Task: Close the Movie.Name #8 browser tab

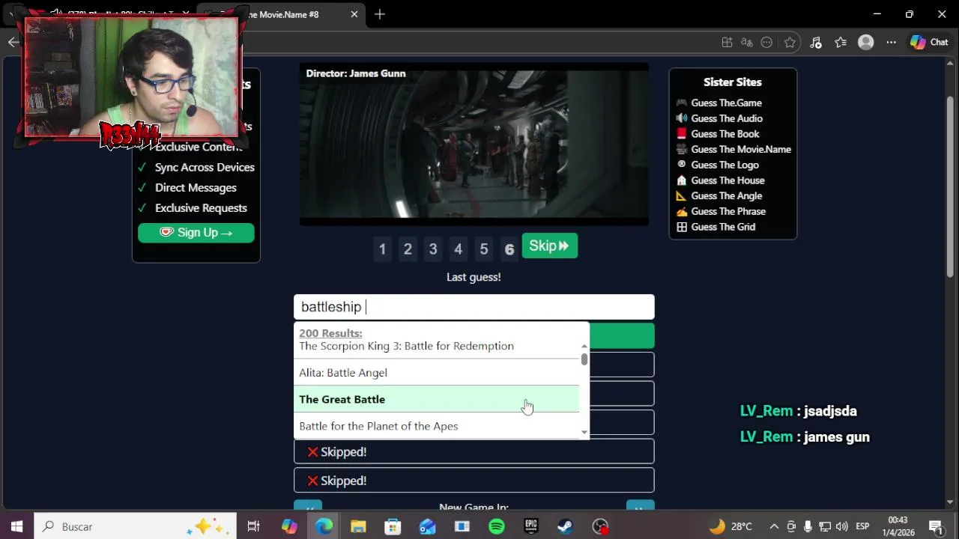Action: 354,14
